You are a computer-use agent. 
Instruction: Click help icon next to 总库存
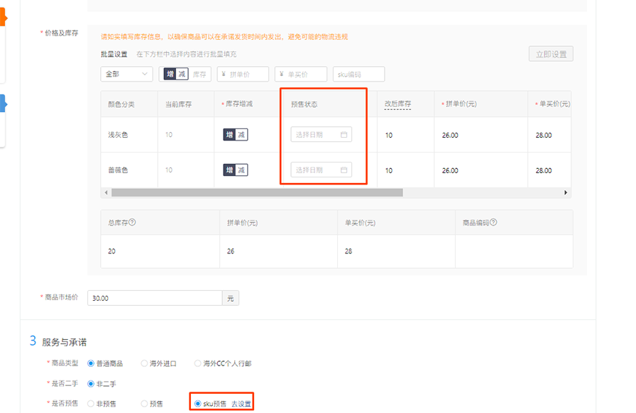(x=132, y=222)
